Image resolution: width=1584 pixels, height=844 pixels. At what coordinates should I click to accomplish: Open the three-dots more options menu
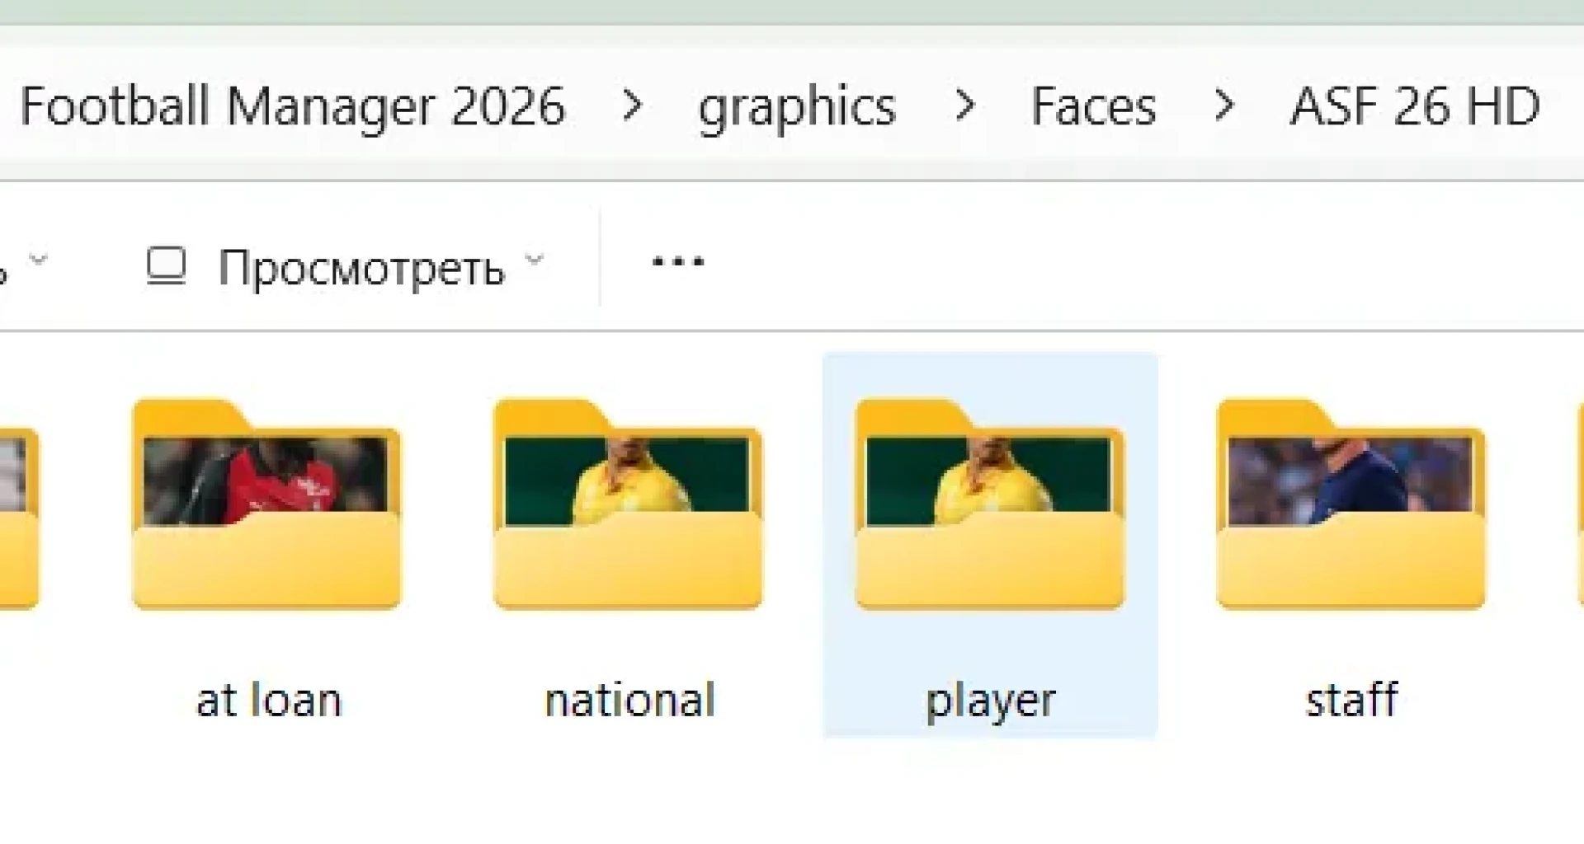(x=678, y=262)
